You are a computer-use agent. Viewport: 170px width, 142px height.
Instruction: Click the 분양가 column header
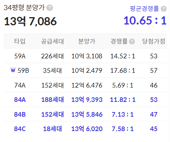(87, 41)
